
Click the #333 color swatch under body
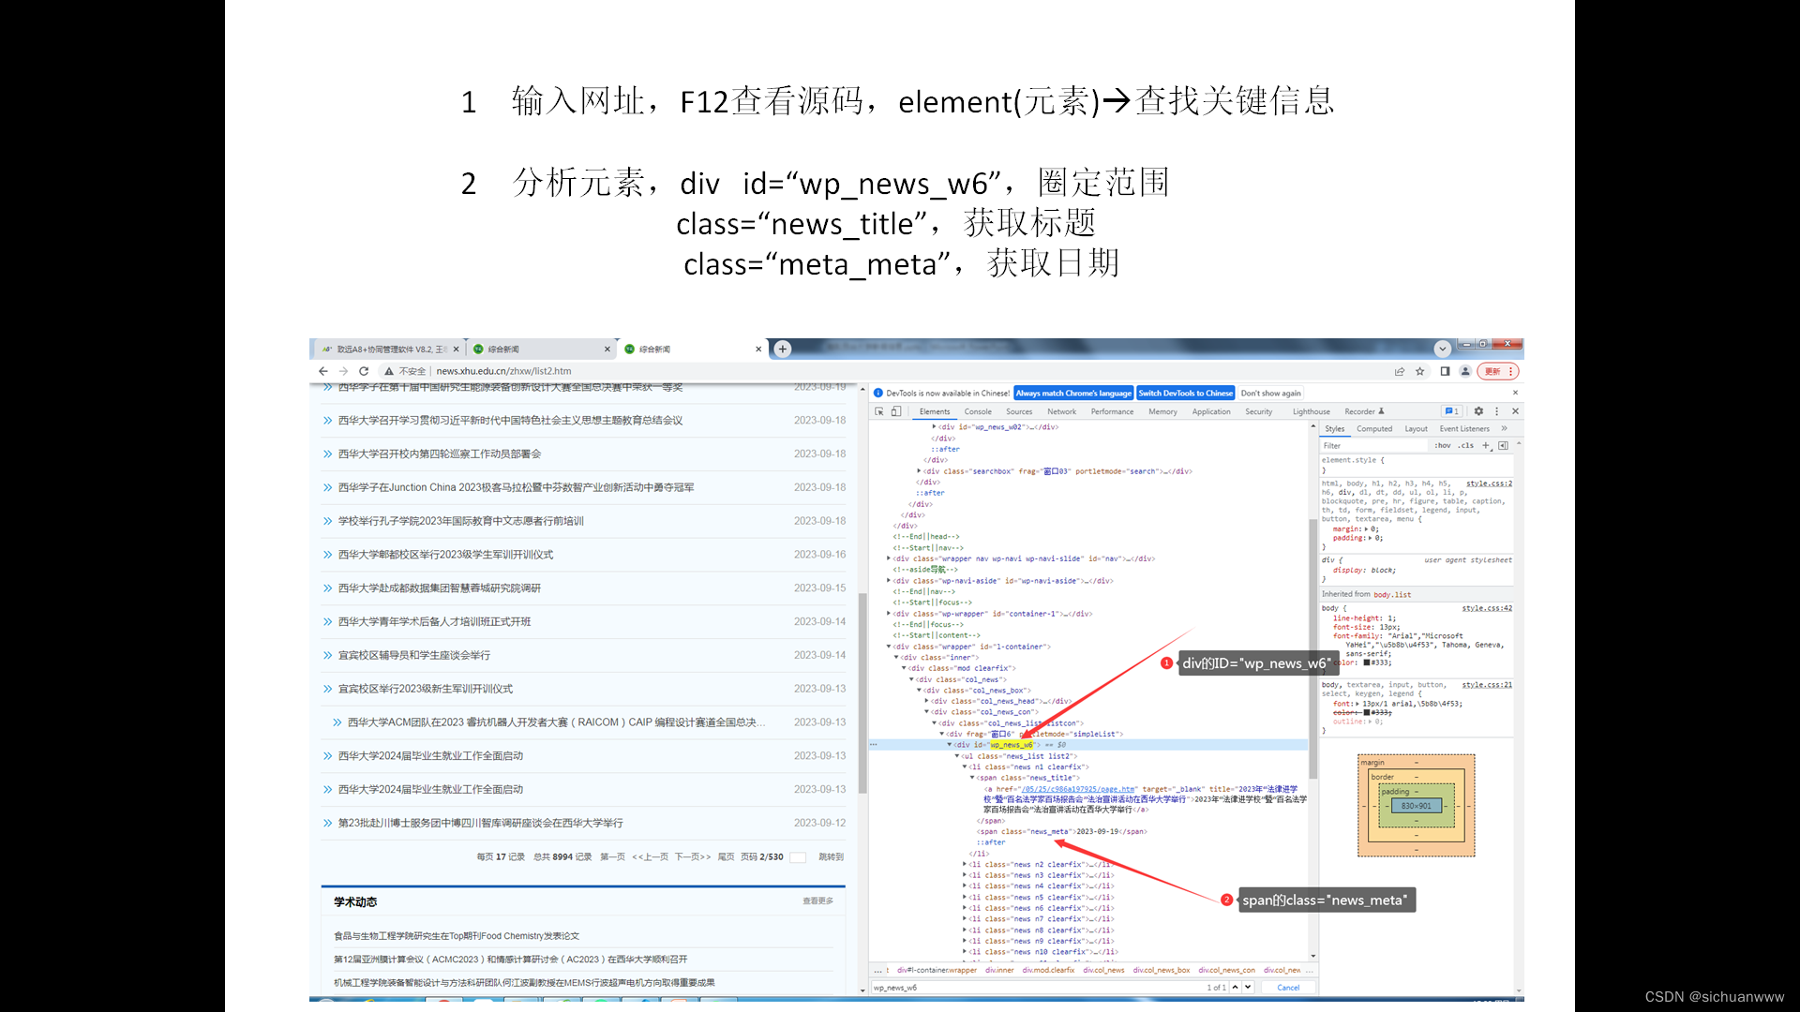(1367, 662)
